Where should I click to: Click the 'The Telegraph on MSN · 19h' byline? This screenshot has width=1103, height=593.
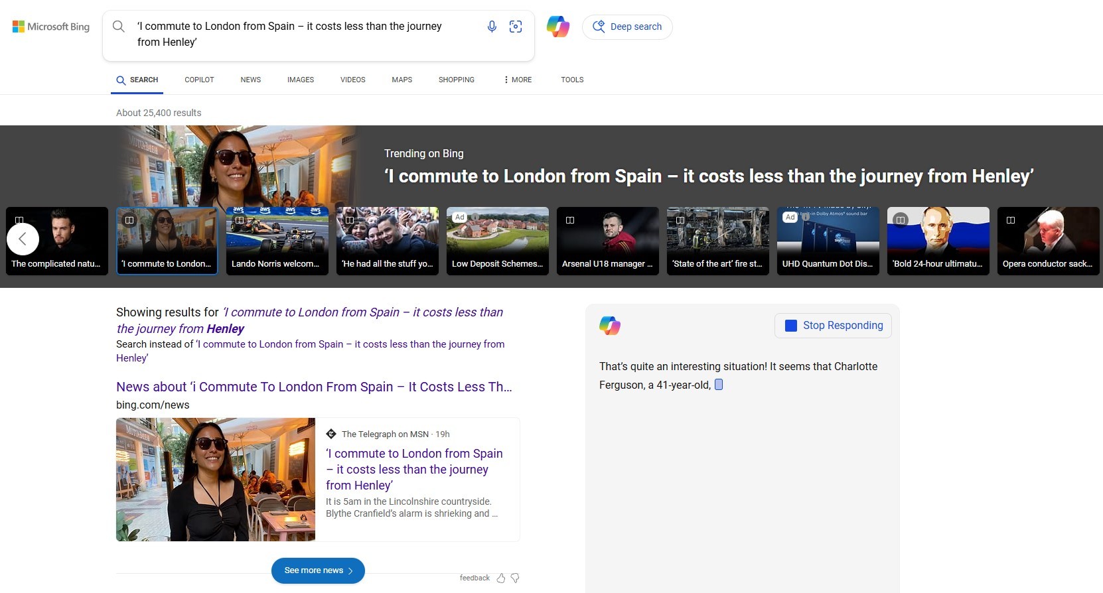tap(396, 434)
